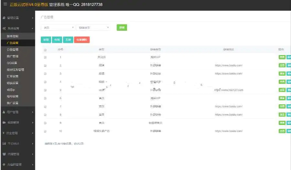Click the 代理管理 group icon

pyautogui.click(x=4, y=154)
